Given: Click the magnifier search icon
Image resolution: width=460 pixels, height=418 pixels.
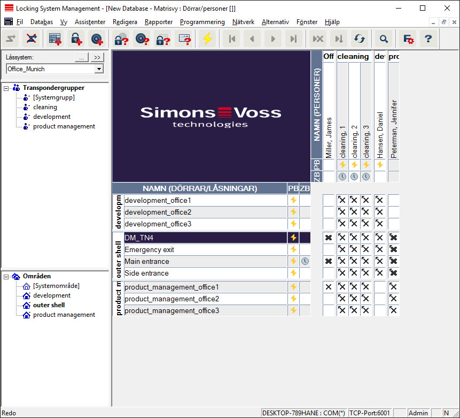Looking at the screenshot, I should coord(383,39).
